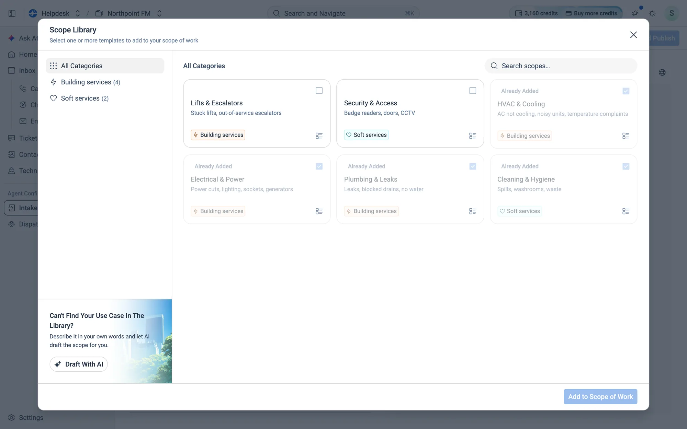
Task: Toggle the light/dark theme sun icon
Action: coord(652,13)
